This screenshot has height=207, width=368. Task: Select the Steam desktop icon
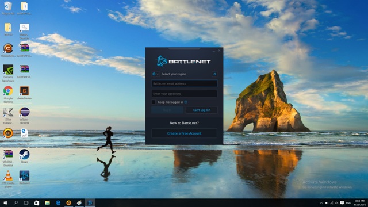24,156
